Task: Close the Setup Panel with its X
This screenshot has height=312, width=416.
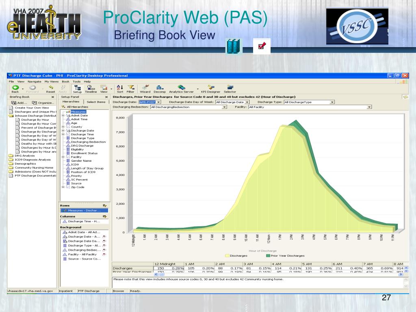Action: point(106,97)
